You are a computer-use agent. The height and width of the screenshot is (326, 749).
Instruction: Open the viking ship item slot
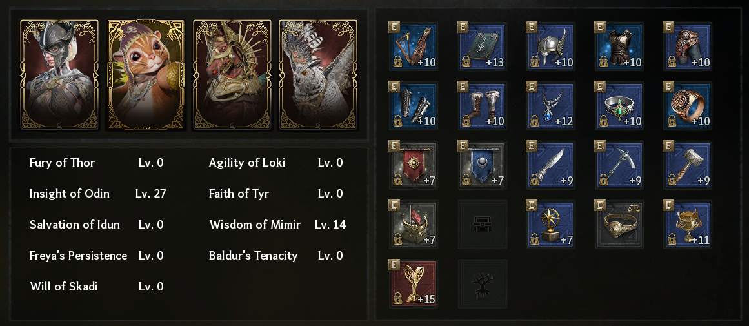click(413, 225)
